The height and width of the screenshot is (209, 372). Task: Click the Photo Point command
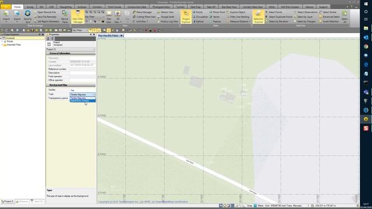tap(217, 12)
